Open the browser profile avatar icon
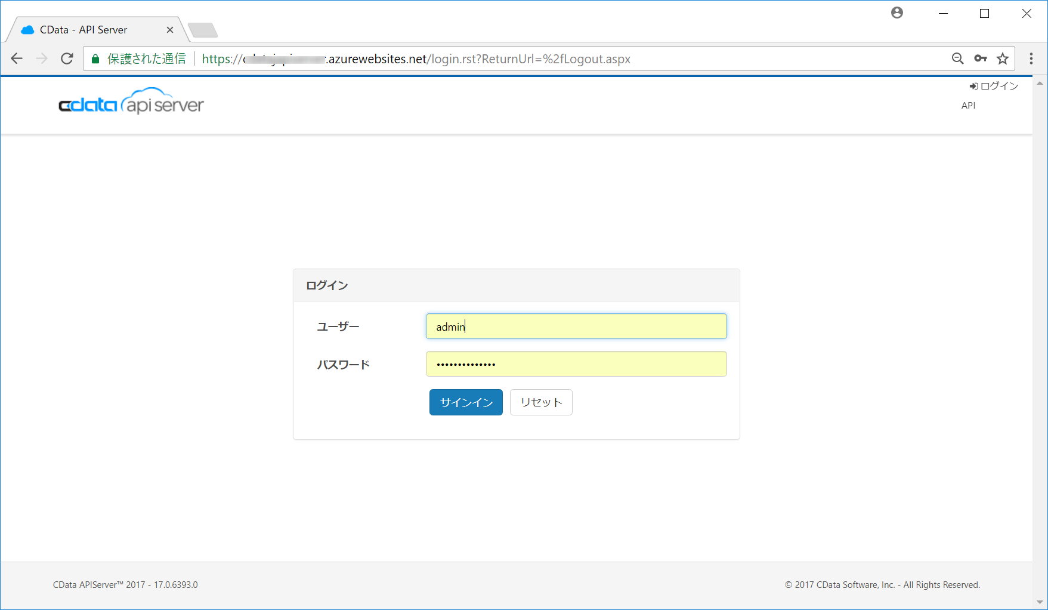The image size is (1048, 610). (896, 13)
